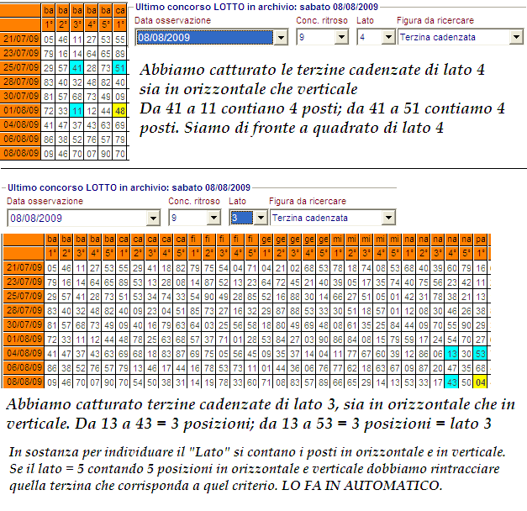The height and width of the screenshot is (511, 527).
Task: Click cell 60 in wide table's 21/07/09 row
Action: click(x=451, y=268)
